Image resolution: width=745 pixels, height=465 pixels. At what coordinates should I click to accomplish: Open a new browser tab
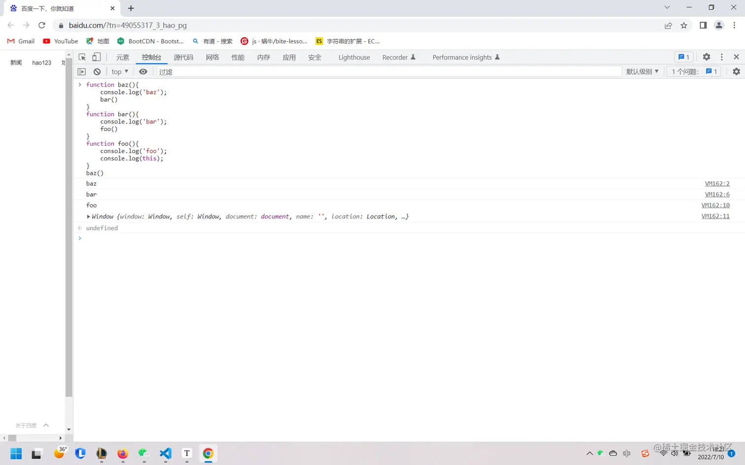point(131,8)
